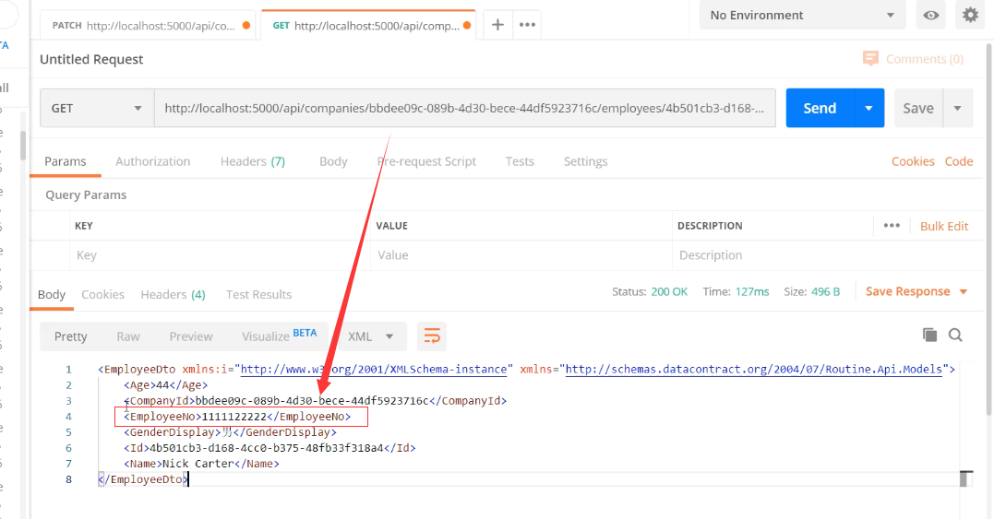Image resolution: width=994 pixels, height=519 pixels.
Task: Open the Send button dropdown arrow
Action: click(x=868, y=108)
